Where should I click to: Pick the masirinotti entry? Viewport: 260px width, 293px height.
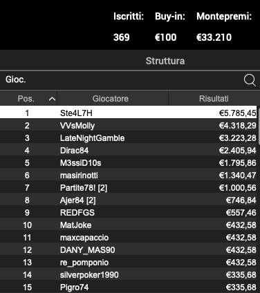tap(128, 176)
